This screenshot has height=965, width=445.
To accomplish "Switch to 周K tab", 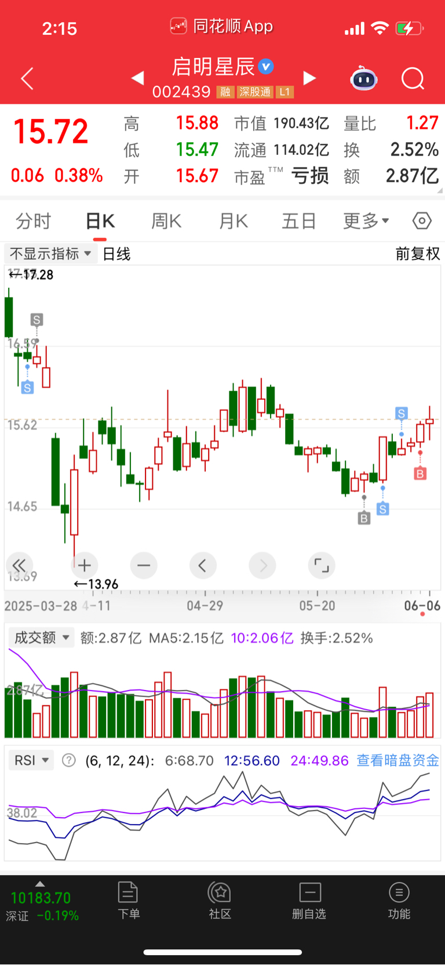I will [x=166, y=221].
